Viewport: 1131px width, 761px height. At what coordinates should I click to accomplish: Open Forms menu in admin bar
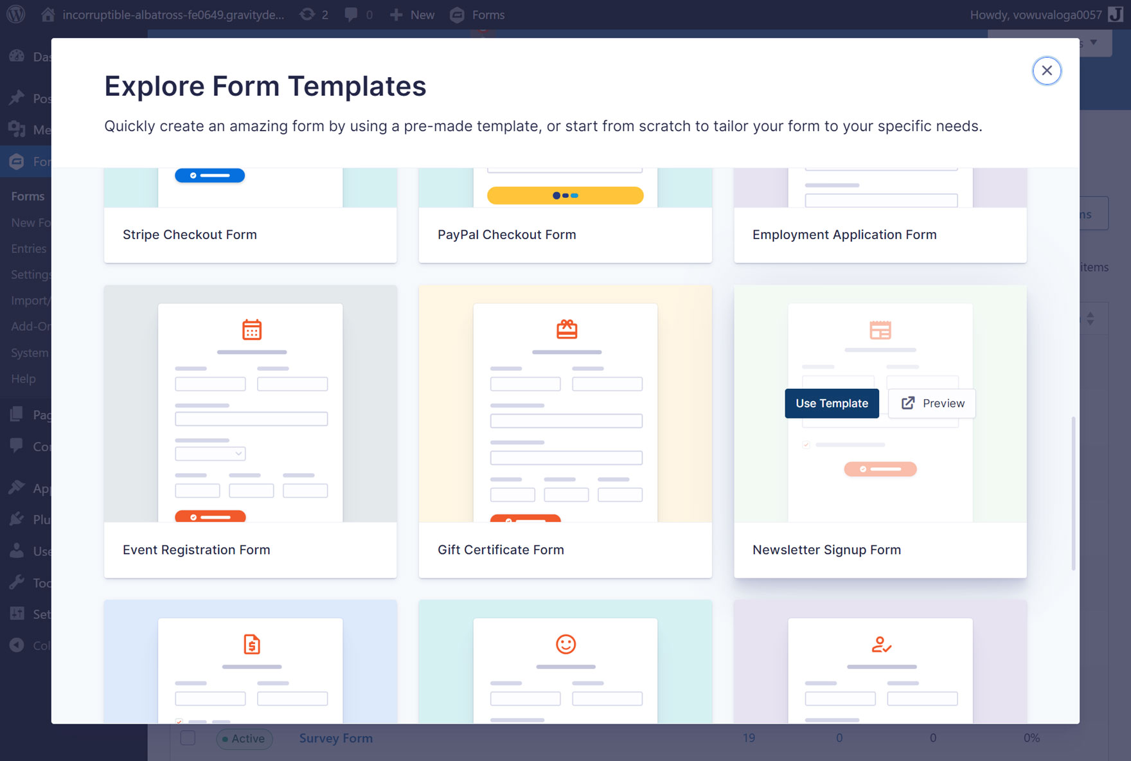[x=477, y=14]
